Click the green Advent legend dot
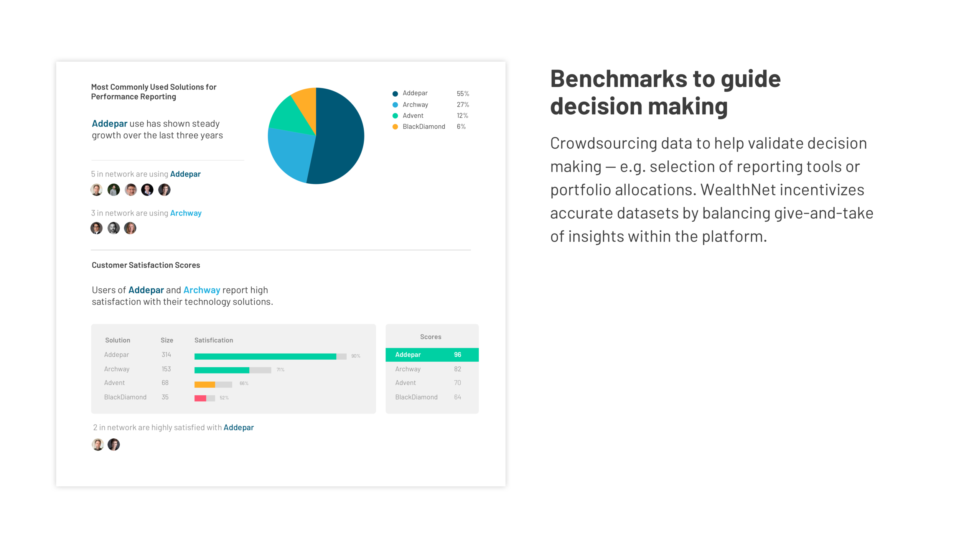 (x=395, y=116)
